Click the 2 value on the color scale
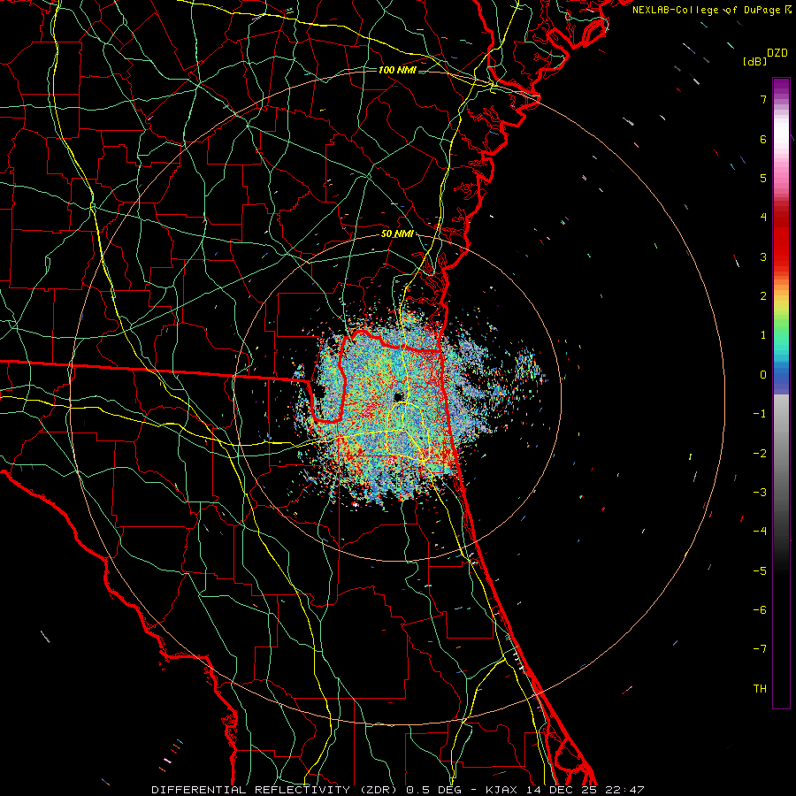This screenshot has height=796, width=796. pos(763,296)
